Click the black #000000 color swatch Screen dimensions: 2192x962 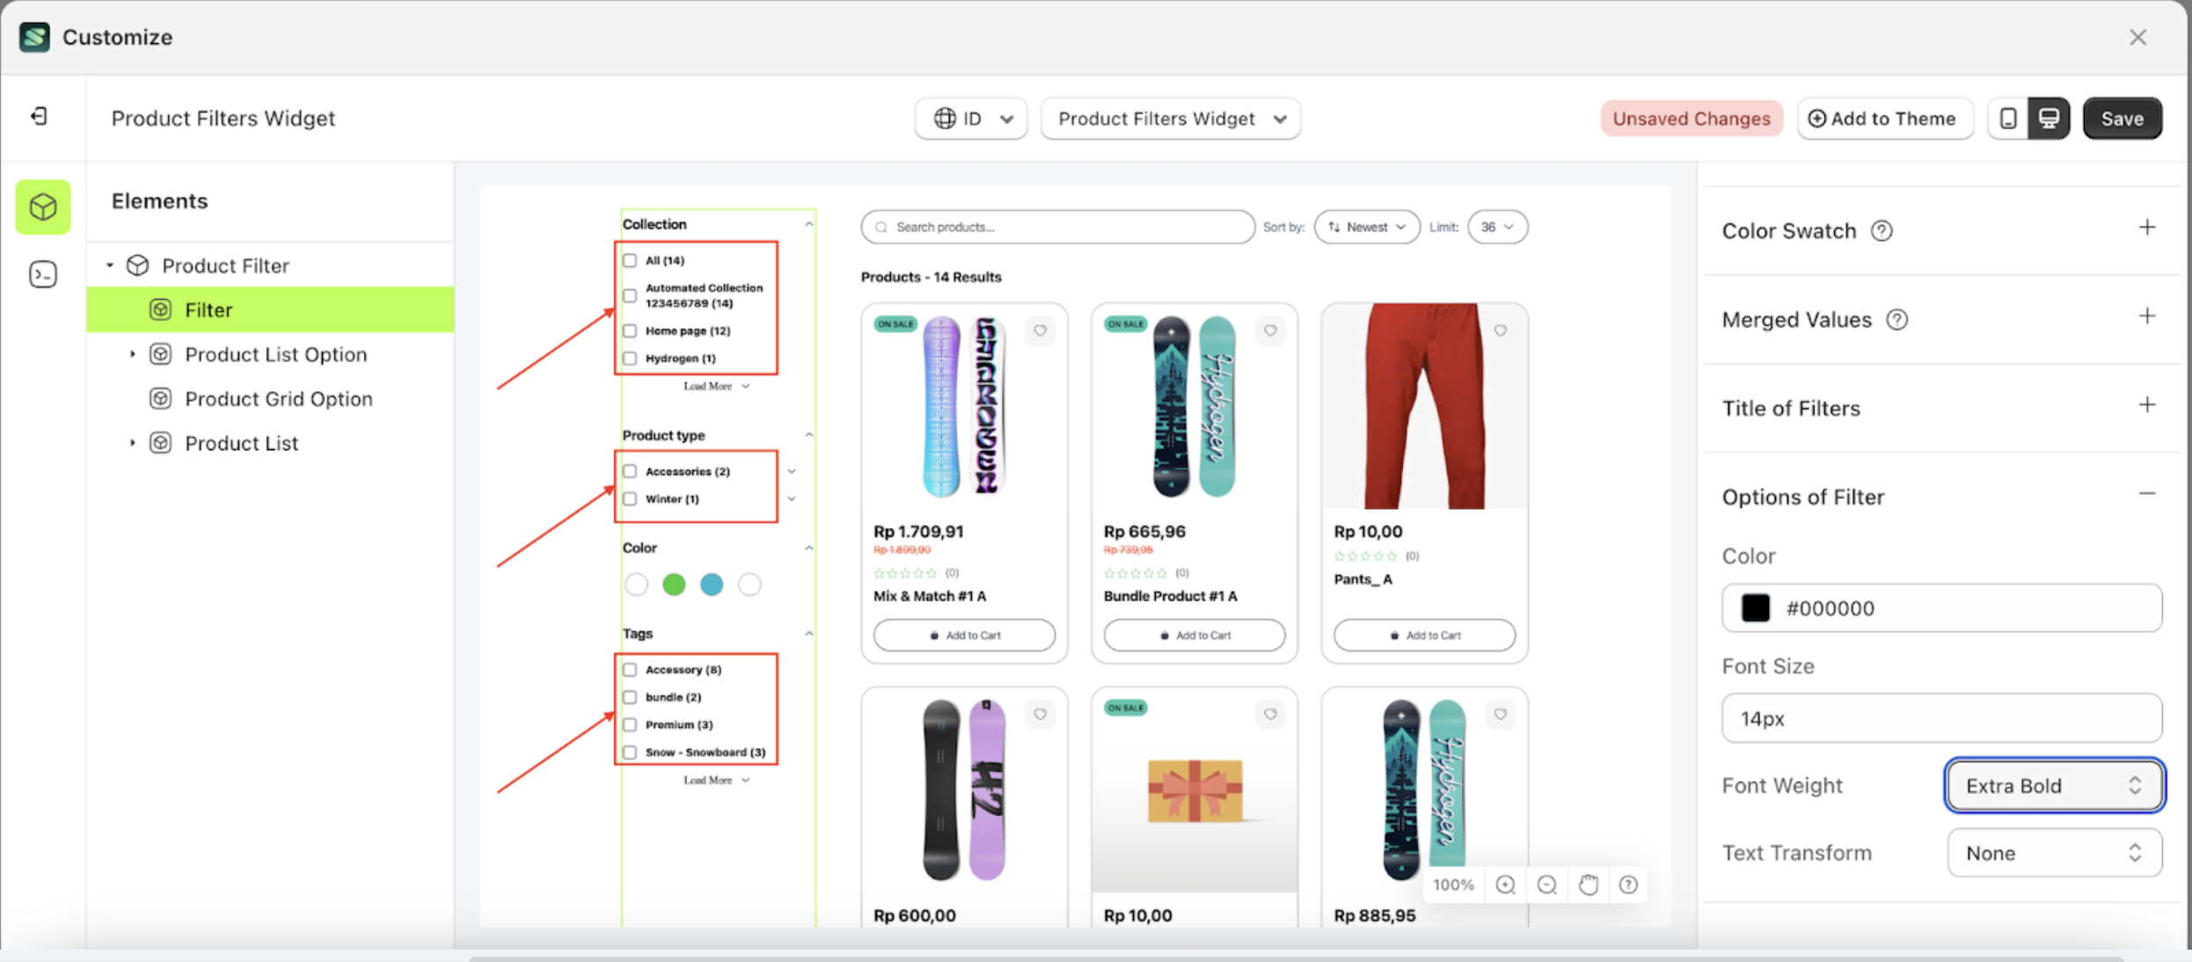coord(1755,609)
